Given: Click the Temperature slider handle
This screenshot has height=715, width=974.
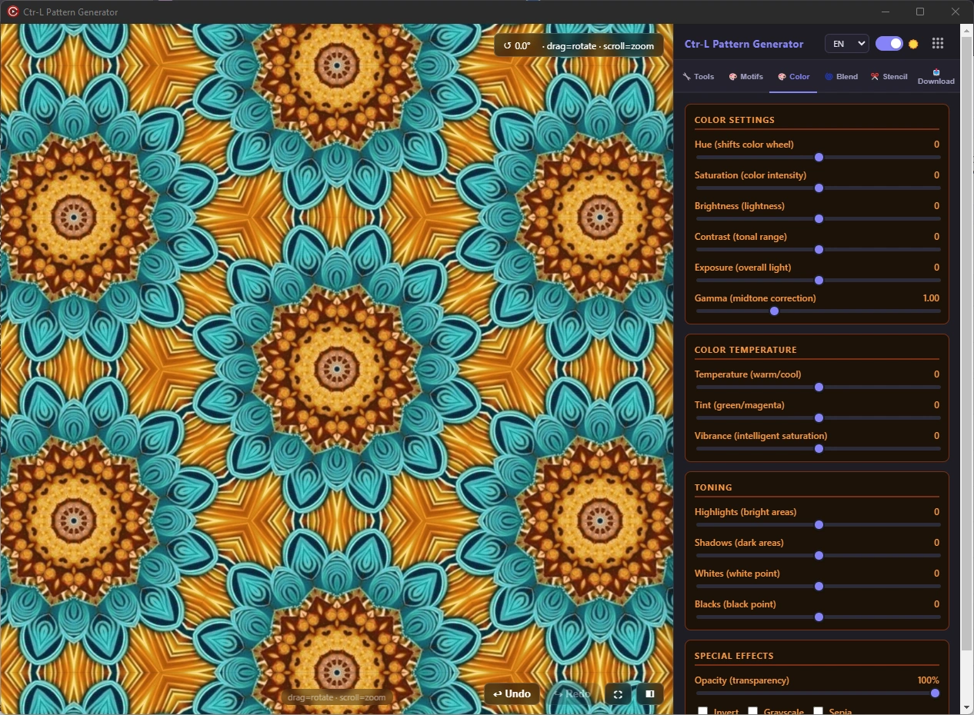Looking at the screenshot, I should pyautogui.click(x=819, y=387).
